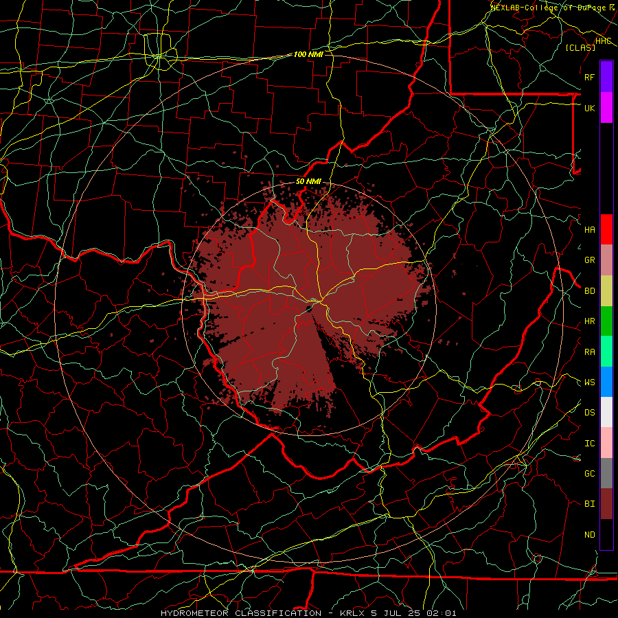Pick the RA light-green legend swatch
The width and height of the screenshot is (618, 618).
(606, 352)
